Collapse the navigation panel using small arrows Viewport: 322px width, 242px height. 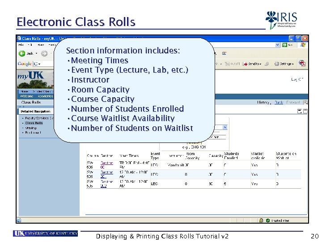[22, 107]
